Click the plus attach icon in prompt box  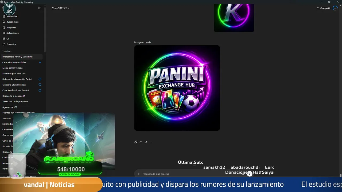click(x=139, y=174)
